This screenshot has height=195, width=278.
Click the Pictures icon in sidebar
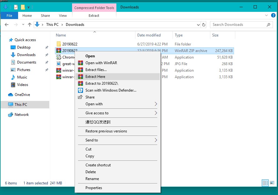click(13, 70)
